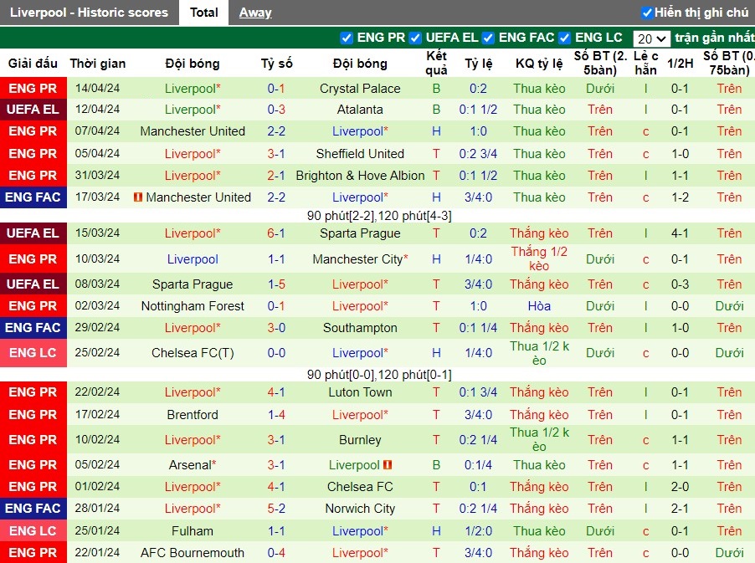Open Arsenal* team link

coord(193,465)
